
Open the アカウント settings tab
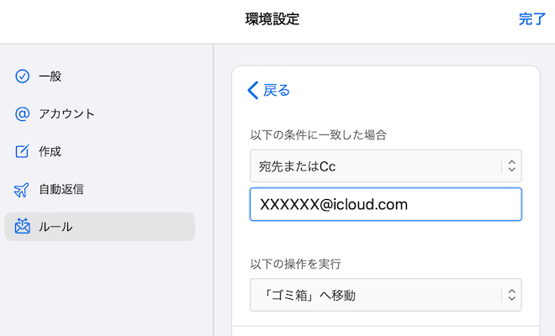66,114
